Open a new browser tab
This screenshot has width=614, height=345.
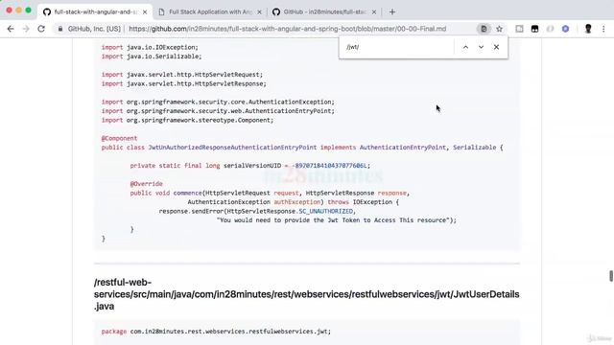(x=392, y=11)
